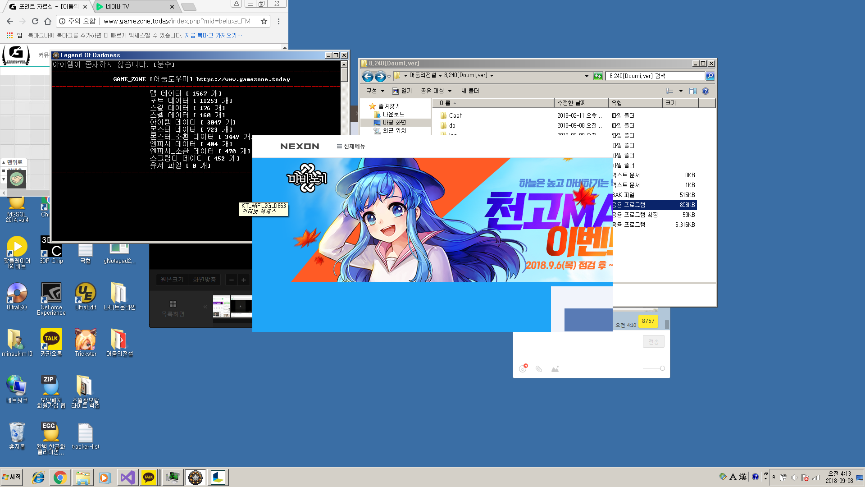Click the list view grid icon (목록화면)

click(173, 304)
